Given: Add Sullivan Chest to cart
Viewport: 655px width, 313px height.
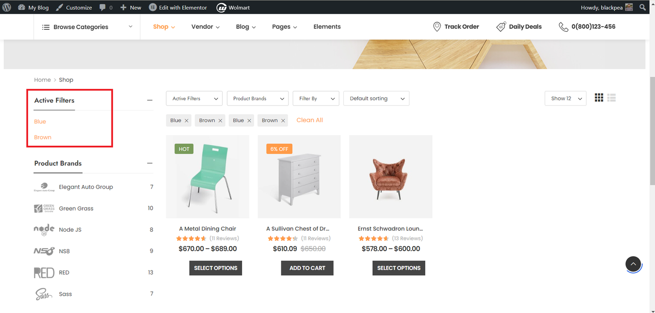Looking at the screenshot, I should pos(307,268).
